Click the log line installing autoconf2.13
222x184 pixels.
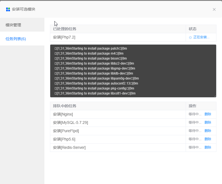pos(96,83)
